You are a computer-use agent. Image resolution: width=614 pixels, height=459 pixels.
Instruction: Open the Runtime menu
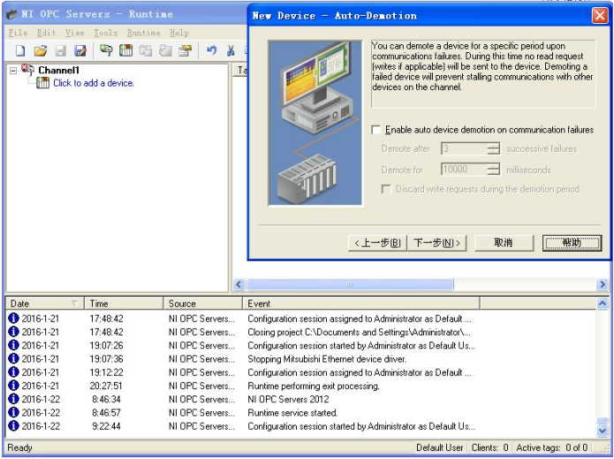[x=143, y=33]
